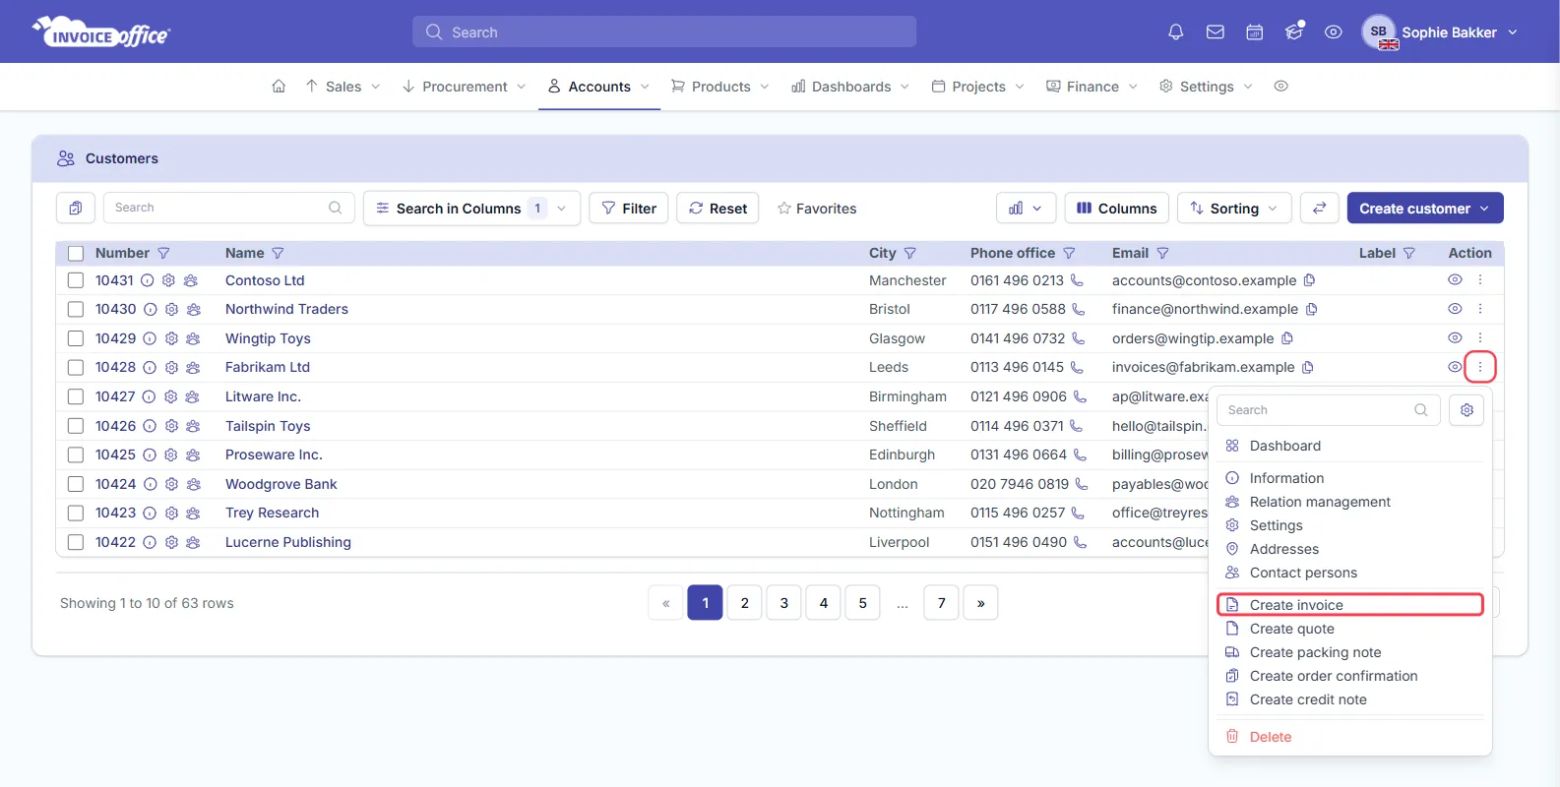Filter the City column
Viewport: 1560px width, 787px height.
(910, 253)
